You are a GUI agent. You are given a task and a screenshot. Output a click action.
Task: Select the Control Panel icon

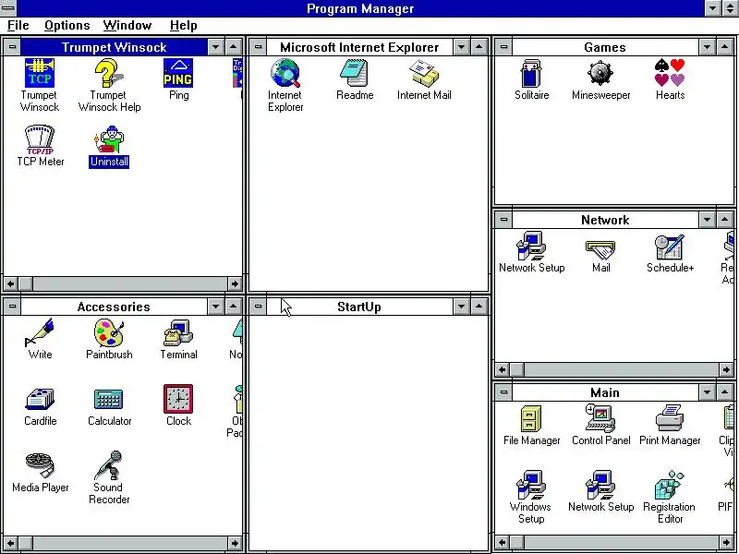600,418
